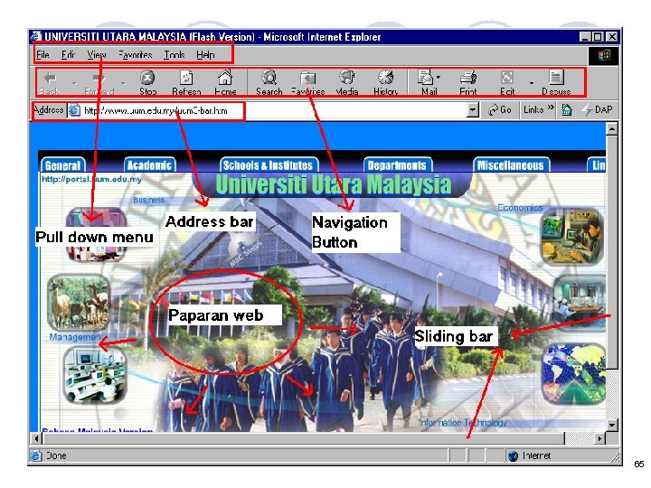Image resolution: width=651 pixels, height=488 pixels.
Task: Open the thumbnail under Economics
Action: 572,237
